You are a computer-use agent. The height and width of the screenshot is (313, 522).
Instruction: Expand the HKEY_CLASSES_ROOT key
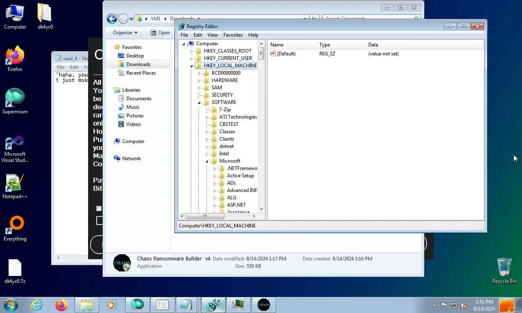(191, 51)
